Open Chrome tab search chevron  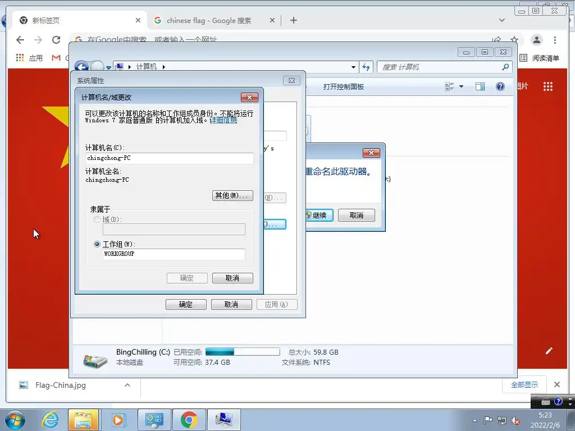[x=502, y=21]
